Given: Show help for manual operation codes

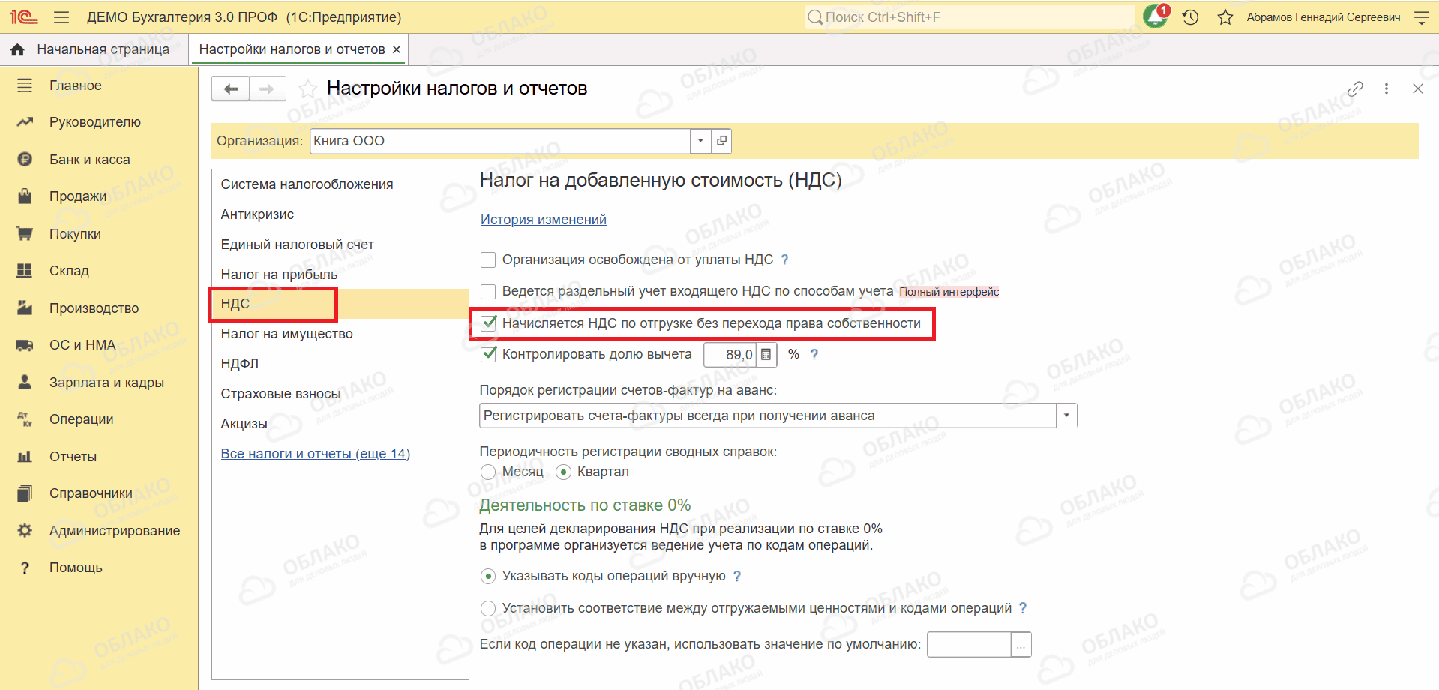Looking at the screenshot, I should click(x=737, y=576).
